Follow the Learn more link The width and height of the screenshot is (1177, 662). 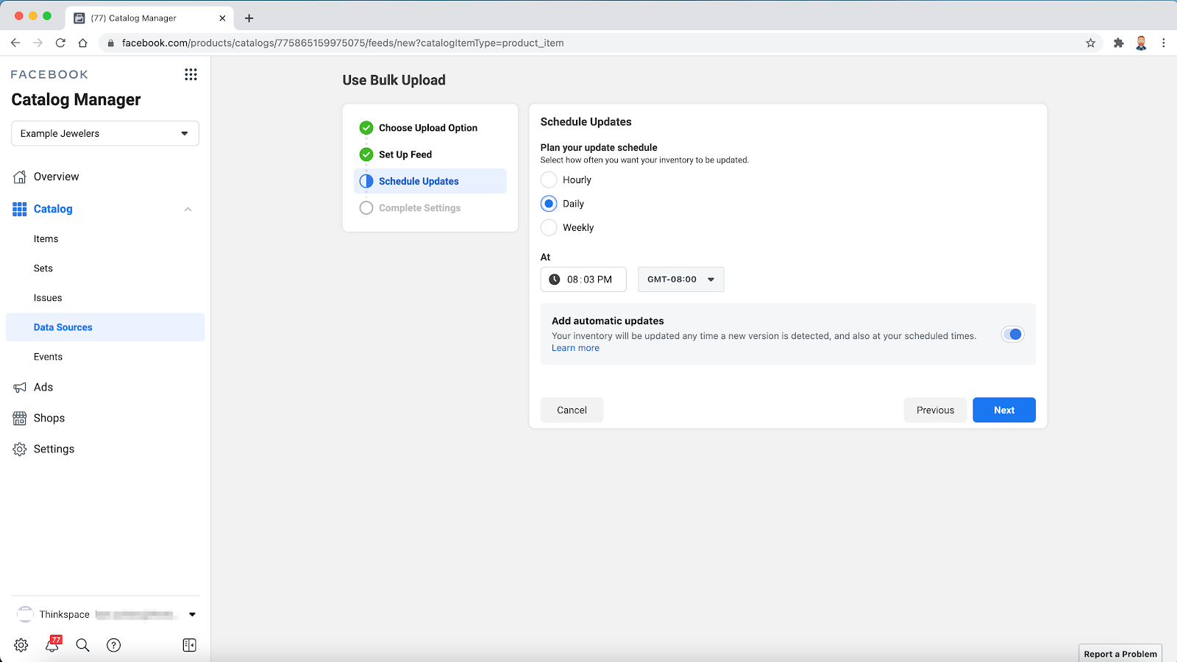575,348
